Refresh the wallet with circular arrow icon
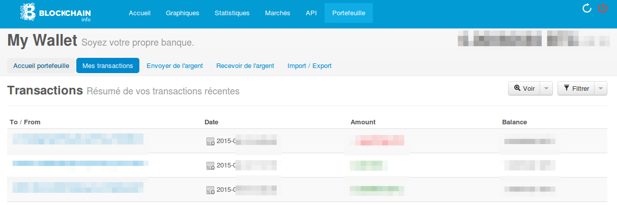This screenshot has width=617, height=205. [586, 9]
